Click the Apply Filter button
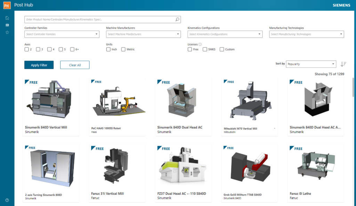The width and height of the screenshot is (356, 206). pyautogui.click(x=39, y=65)
